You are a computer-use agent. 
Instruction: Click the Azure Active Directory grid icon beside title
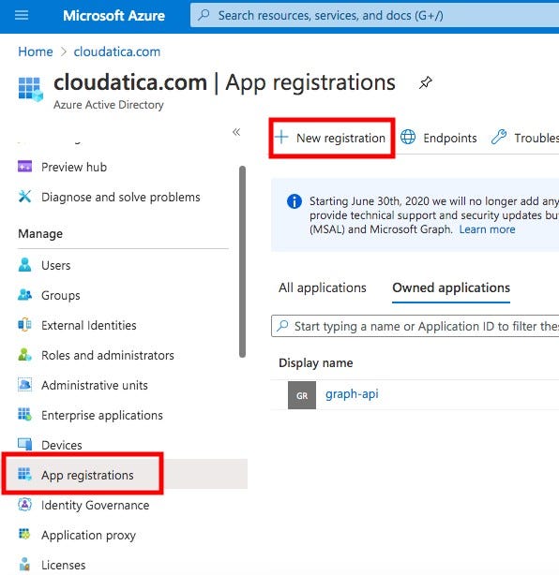point(31,88)
